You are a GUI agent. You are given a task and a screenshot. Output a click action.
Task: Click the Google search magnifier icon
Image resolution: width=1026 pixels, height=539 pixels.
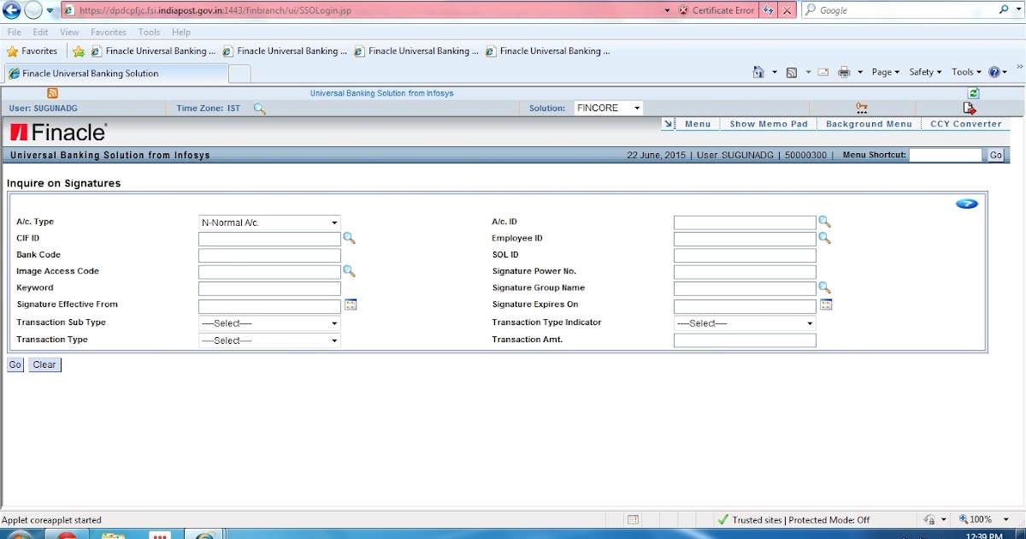pyautogui.click(x=1004, y=10)
